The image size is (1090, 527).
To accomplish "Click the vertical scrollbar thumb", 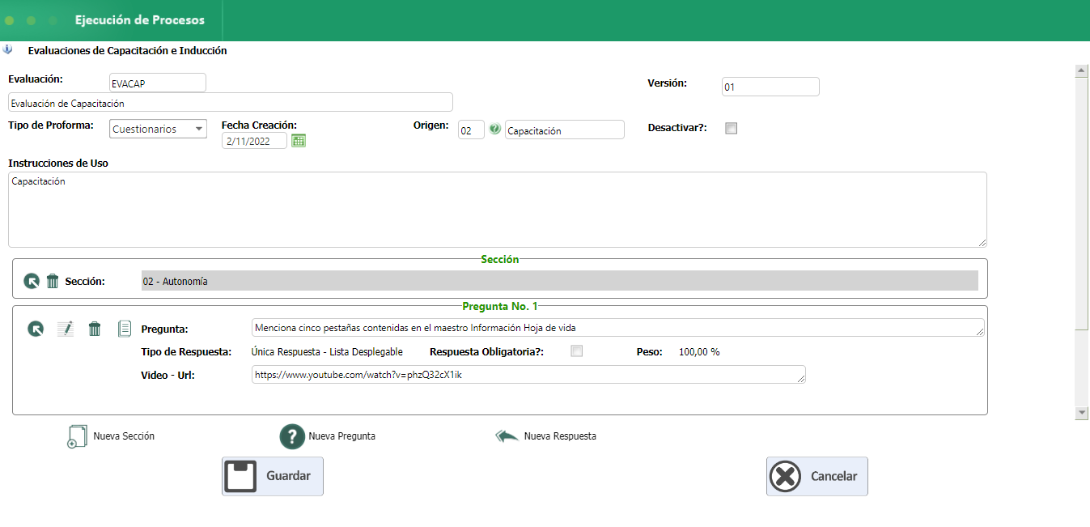I will (x=1081, y=204).
